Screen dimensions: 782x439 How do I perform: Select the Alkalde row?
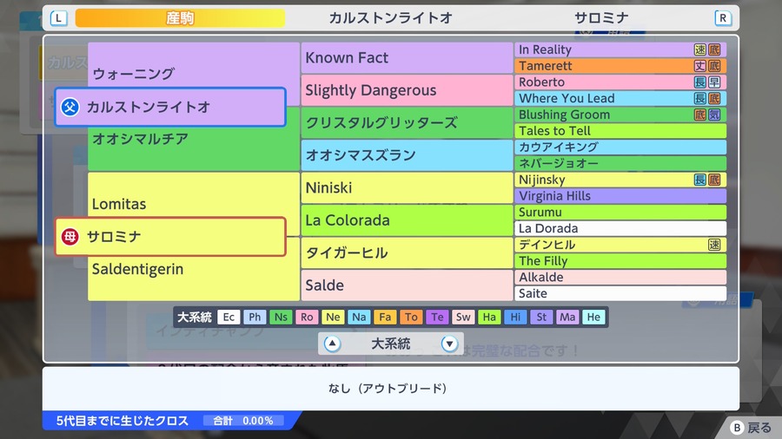pos(620,278)
